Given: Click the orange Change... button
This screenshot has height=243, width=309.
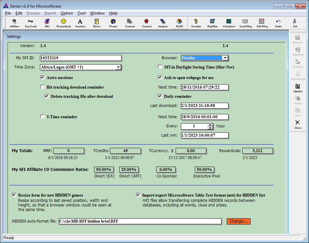Looking at the screenshot, I should (238, 221).
